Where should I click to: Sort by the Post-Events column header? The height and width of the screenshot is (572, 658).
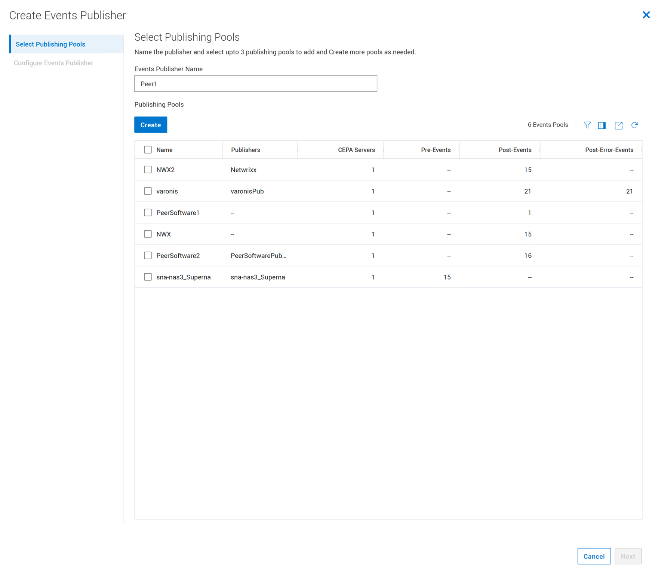(x=514, y=150)
